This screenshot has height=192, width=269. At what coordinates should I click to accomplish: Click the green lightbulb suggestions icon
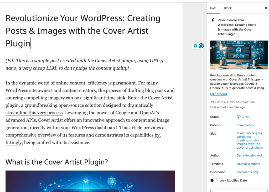[195, 46]
